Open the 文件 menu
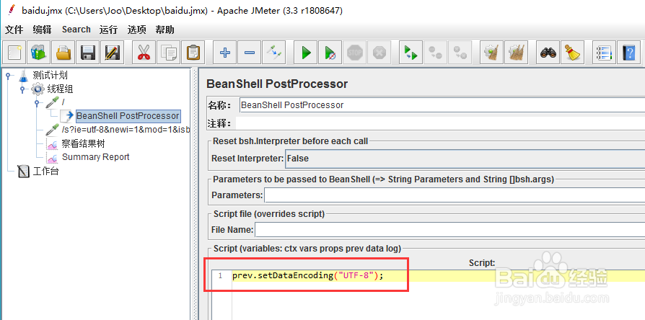This screenshot has height=320, width=645. tap(14, 30)
